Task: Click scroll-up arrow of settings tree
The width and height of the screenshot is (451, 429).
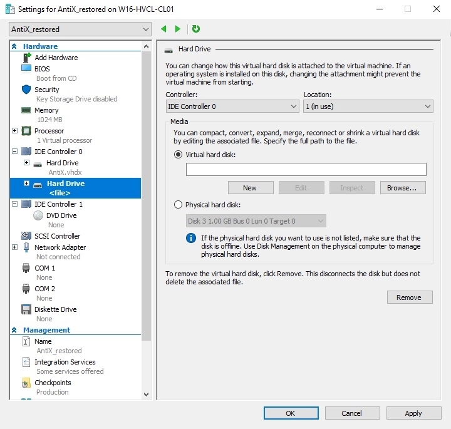Action: coord(147,46)
